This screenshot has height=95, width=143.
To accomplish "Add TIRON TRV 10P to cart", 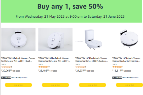I will coord(129,85).
